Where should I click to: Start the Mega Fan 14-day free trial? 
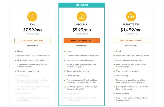81,40
